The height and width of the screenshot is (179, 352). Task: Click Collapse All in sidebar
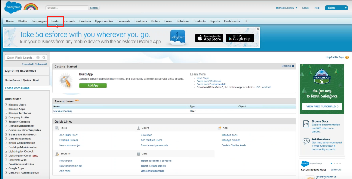pos(41,64)
